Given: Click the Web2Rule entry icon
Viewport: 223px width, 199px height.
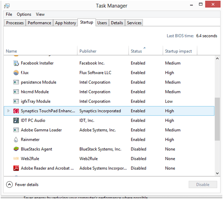Looking at the screenshot, I should click(x=16, y=159).
